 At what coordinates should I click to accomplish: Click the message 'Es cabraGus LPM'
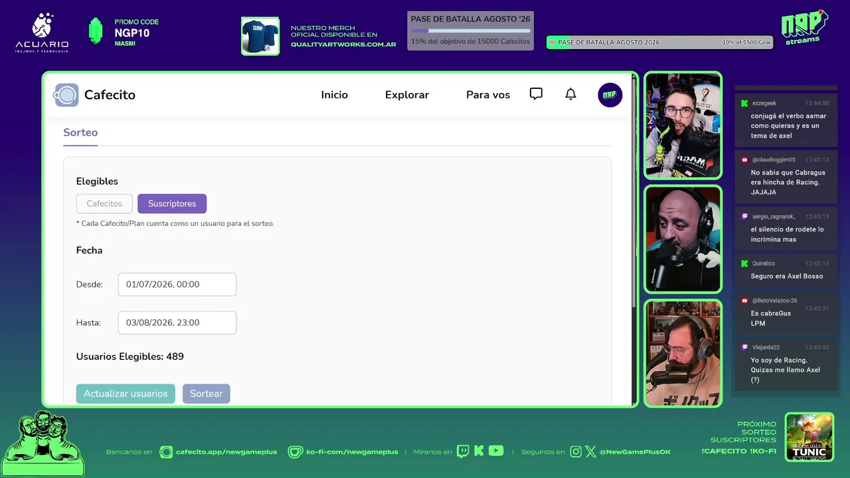pos(771,318)
